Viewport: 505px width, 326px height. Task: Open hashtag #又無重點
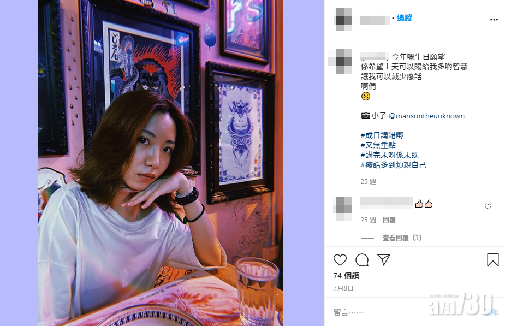pos(378,145)
